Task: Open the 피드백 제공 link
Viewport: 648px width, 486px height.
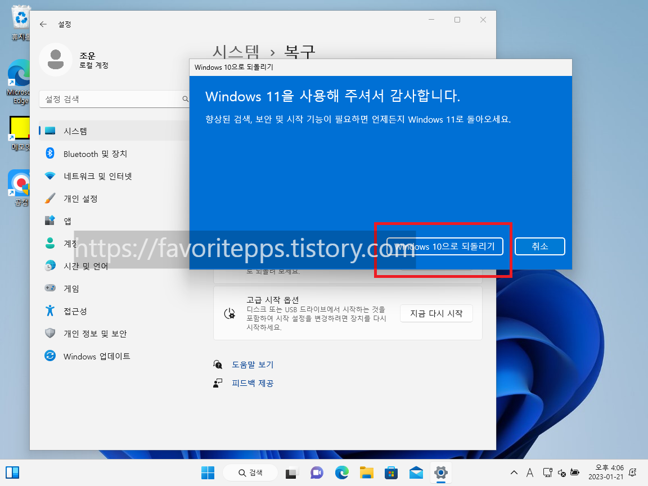Action: pos(253,383)
